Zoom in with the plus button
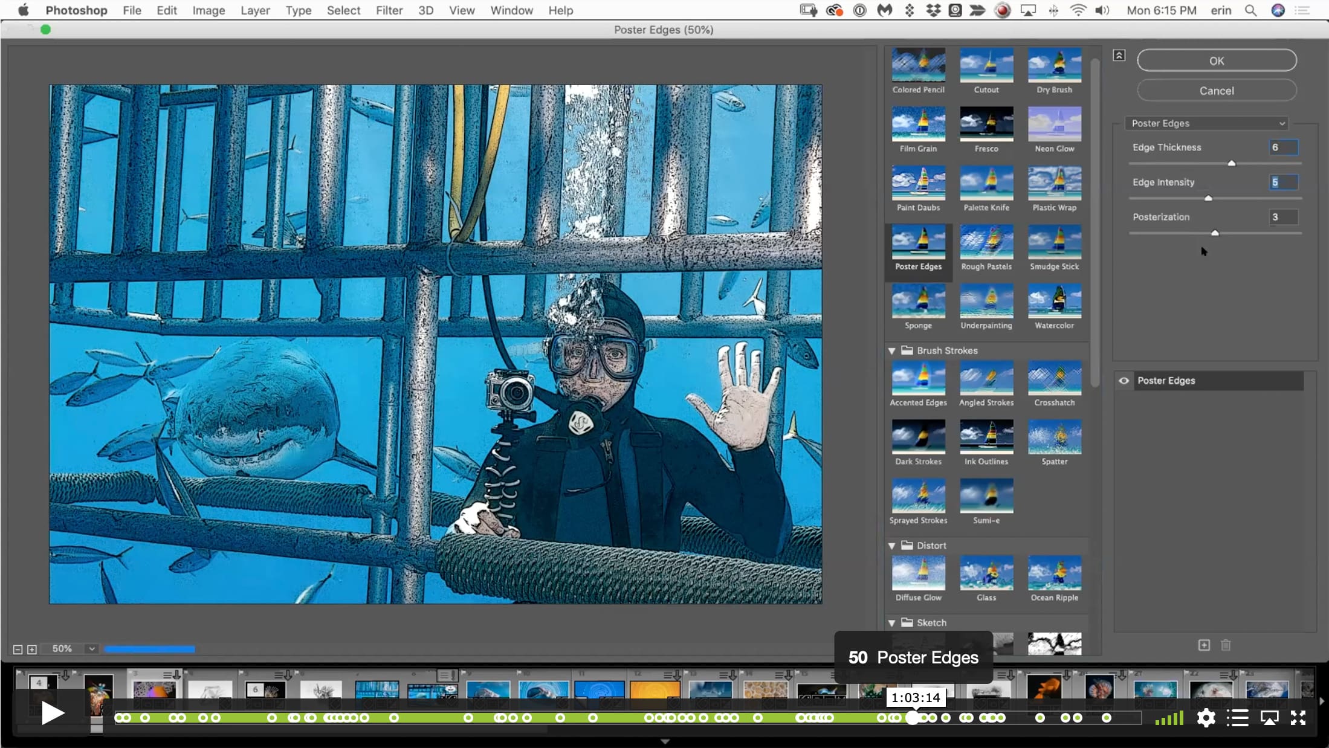Viewport: 1329px width, 748px height. click(32, 650)
